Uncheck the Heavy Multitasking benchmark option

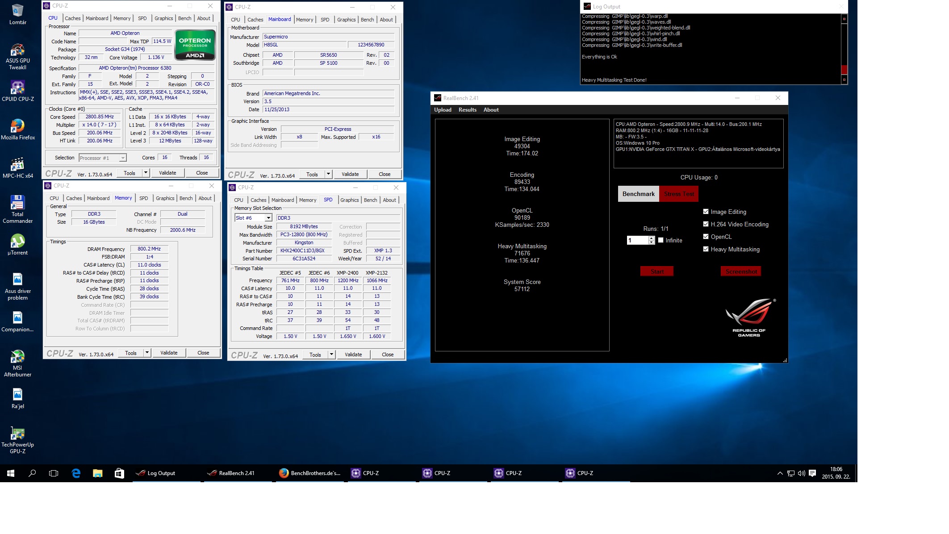(x=706, y=249)
